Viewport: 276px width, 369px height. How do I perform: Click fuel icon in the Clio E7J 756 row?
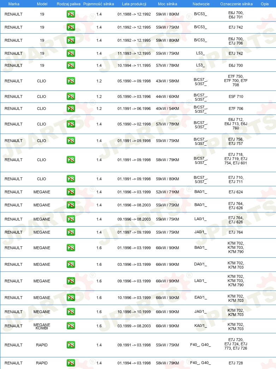(x=71, y=141)
